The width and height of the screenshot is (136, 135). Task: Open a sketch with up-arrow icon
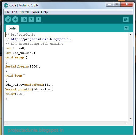point(31,19)
